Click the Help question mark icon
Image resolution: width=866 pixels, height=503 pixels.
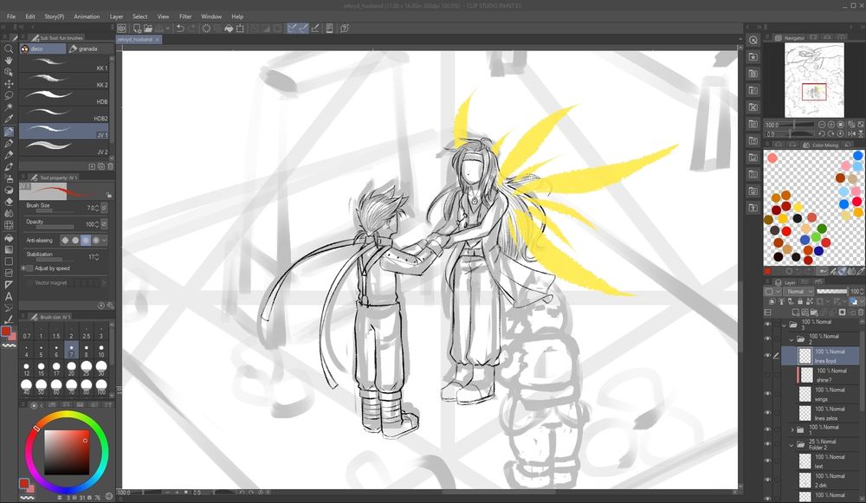344,29
